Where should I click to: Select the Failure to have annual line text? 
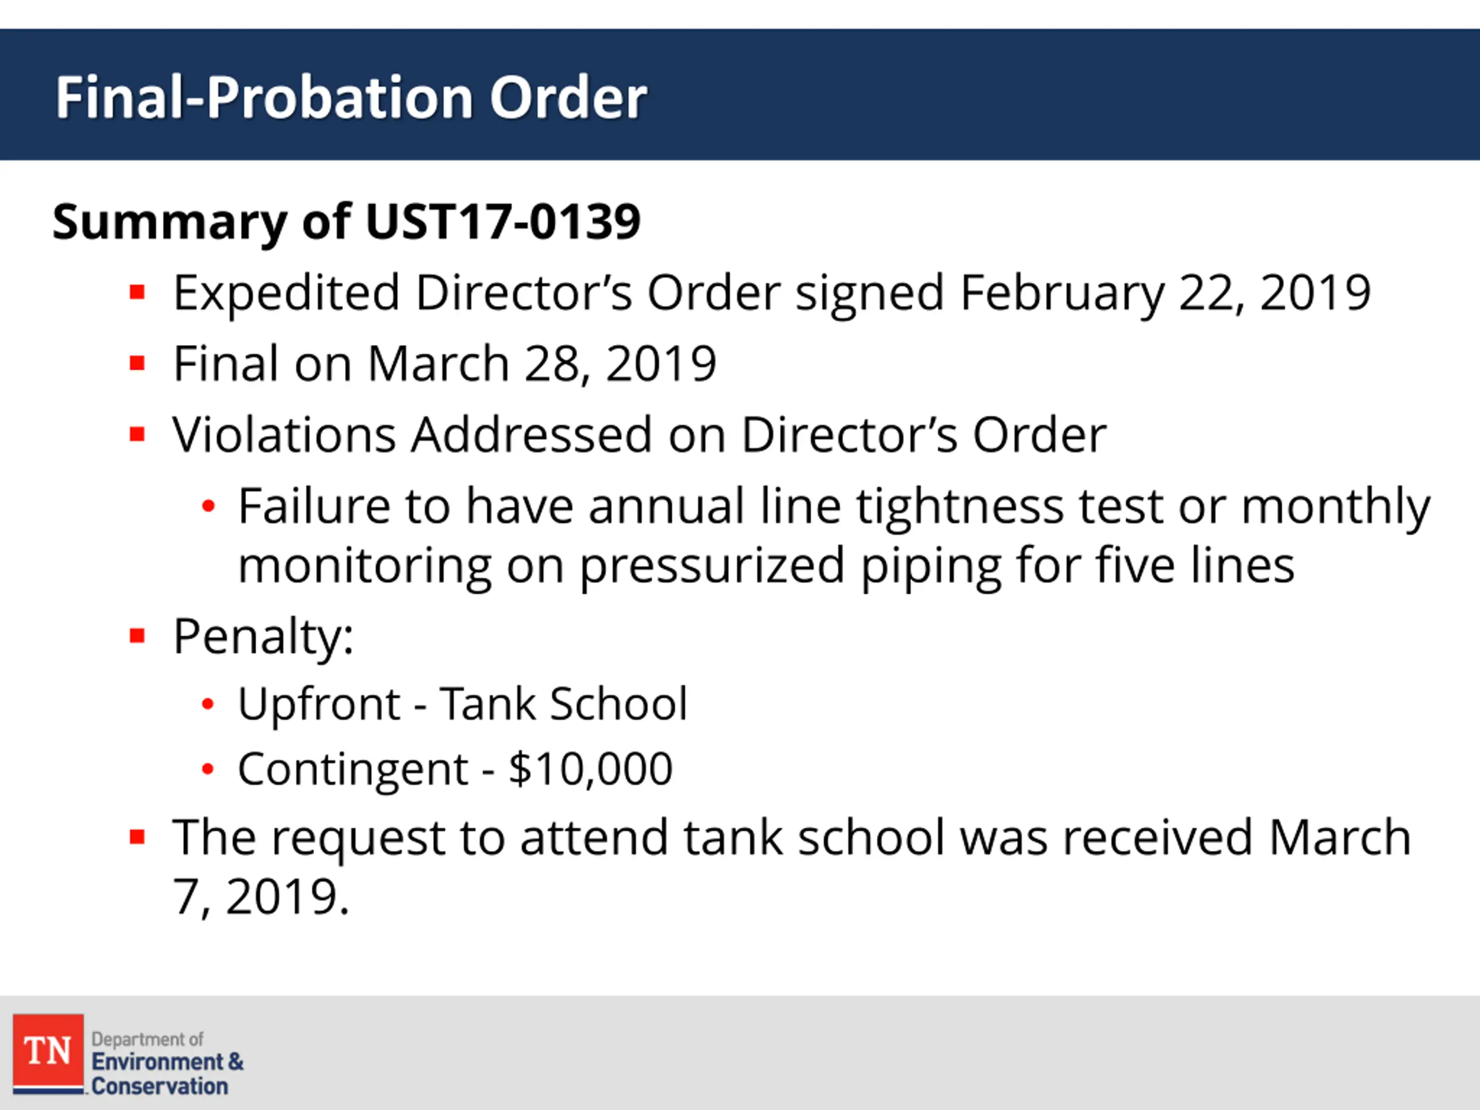tap(834, 536)
